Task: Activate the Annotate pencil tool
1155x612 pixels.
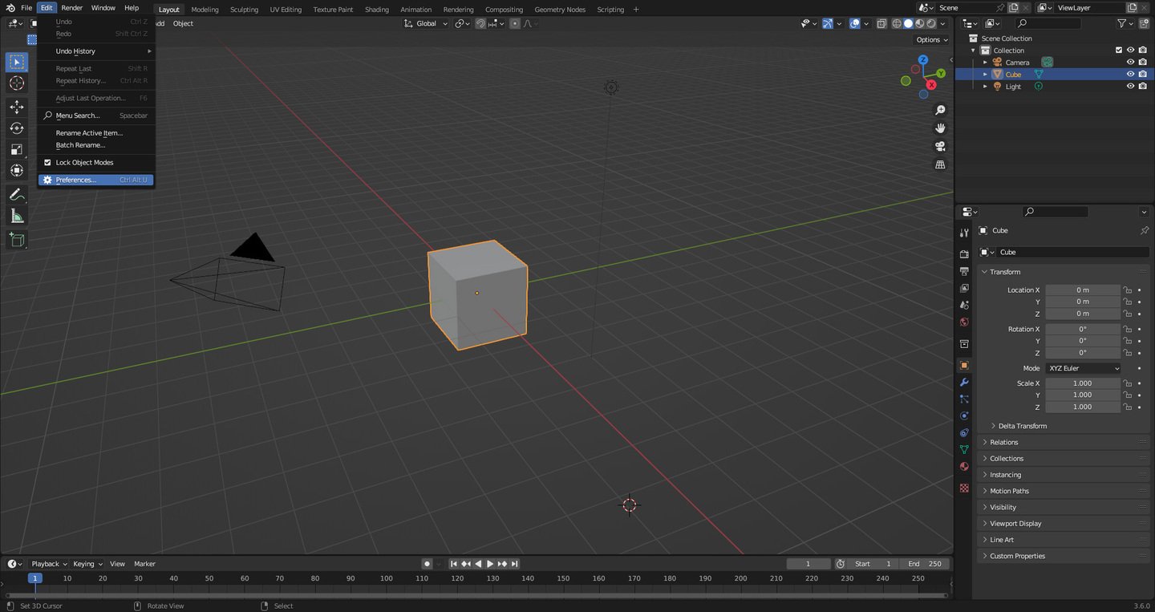Action: (17, 195)
